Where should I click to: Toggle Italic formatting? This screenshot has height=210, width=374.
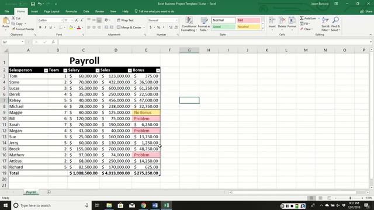[46, 27]
